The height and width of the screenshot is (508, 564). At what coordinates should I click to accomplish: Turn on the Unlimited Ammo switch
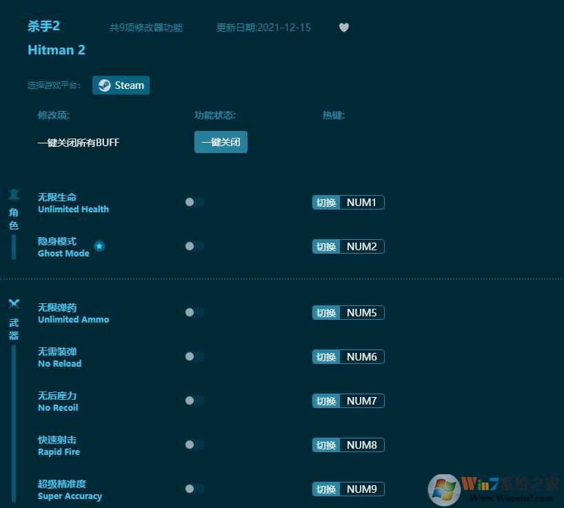[x=194, y=312]
